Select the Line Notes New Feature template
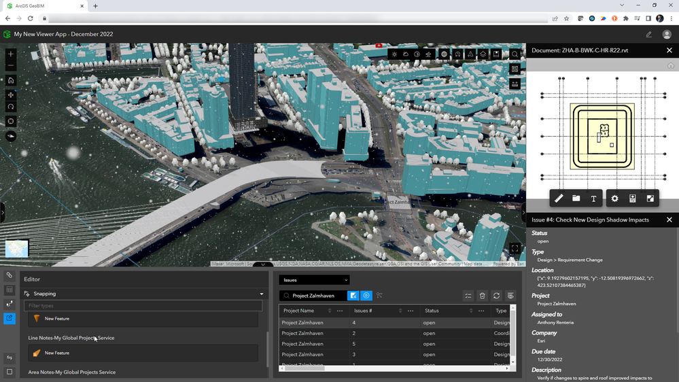 (x=143, y=353)
